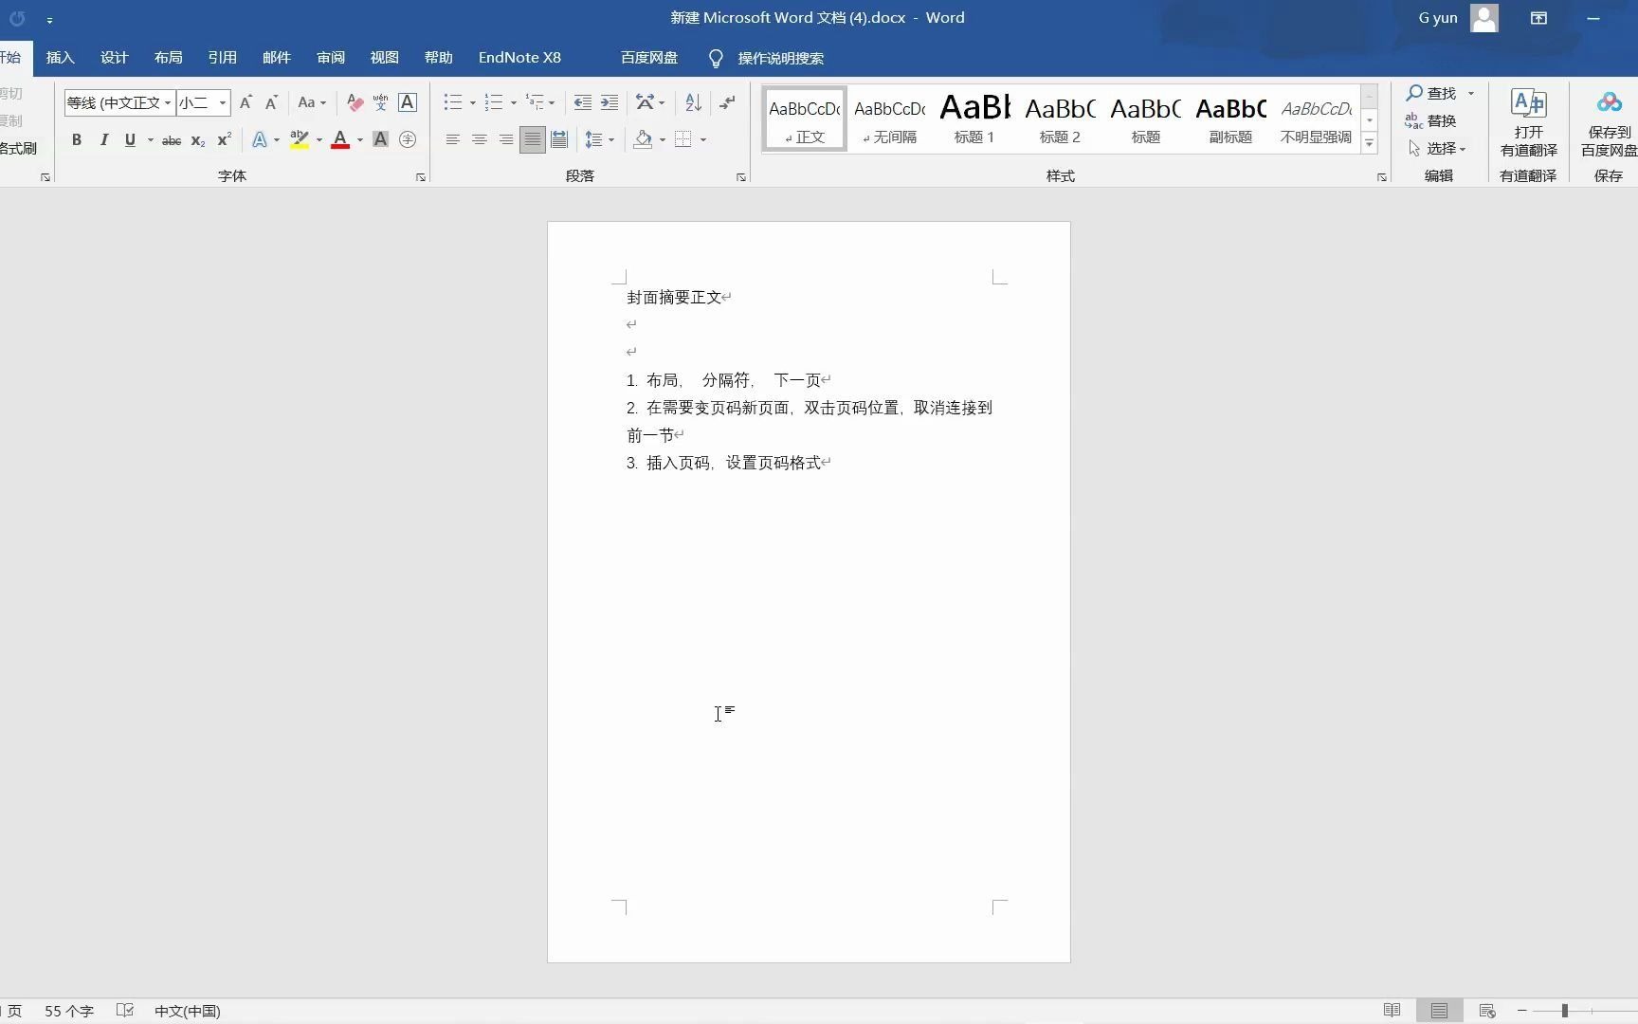Image resolution: width=1638 pixels, height=1024 pixels.
Task: Toggle bold formatting
Action: [76, 139]
